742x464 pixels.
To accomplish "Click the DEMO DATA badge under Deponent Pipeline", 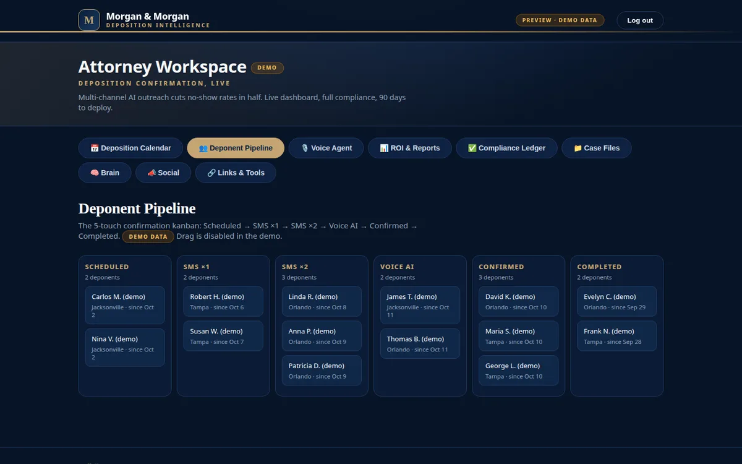I will click(x=148, y=236).
